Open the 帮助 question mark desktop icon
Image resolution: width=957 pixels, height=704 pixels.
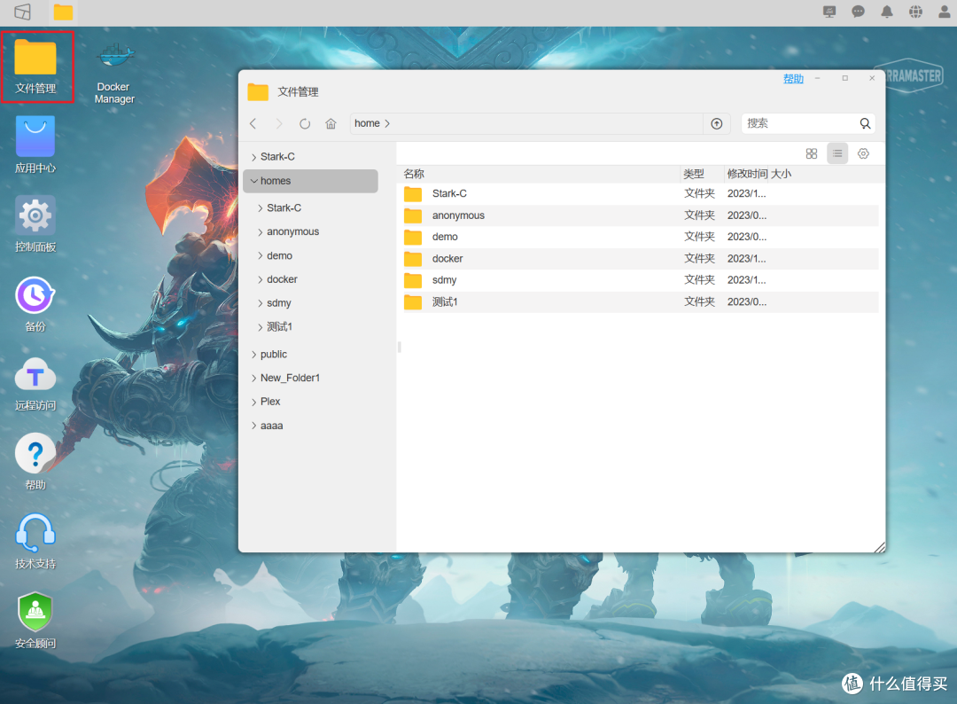(x=35, y=462)
